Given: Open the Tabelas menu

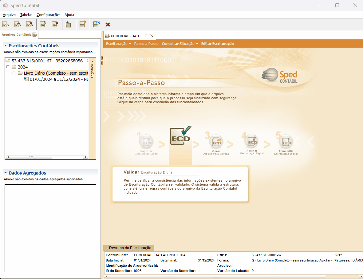Looking at the screenshot, I should coord(26,15).
